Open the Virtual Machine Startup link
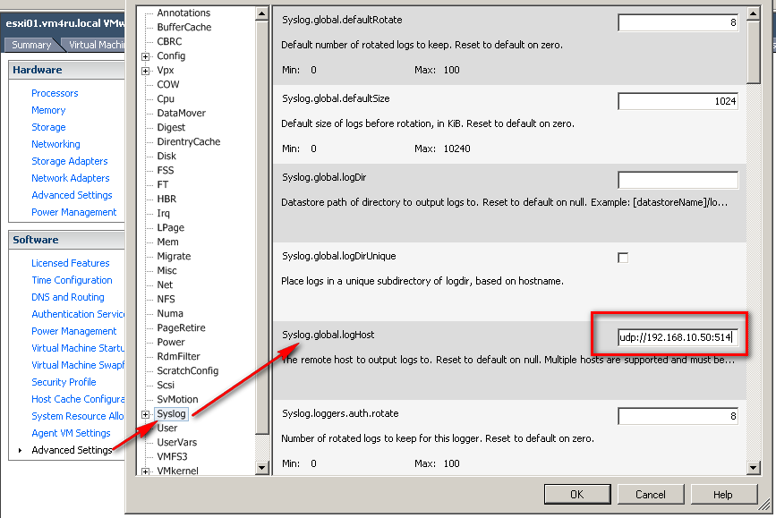This screenshot has height=518, width=776. coord(78,348)
